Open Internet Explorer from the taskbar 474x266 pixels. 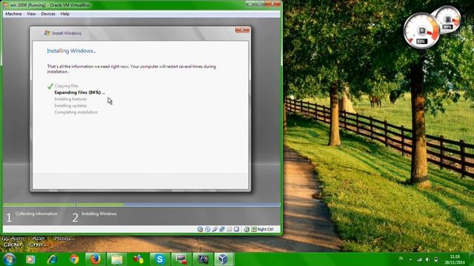tap(53, 259)
